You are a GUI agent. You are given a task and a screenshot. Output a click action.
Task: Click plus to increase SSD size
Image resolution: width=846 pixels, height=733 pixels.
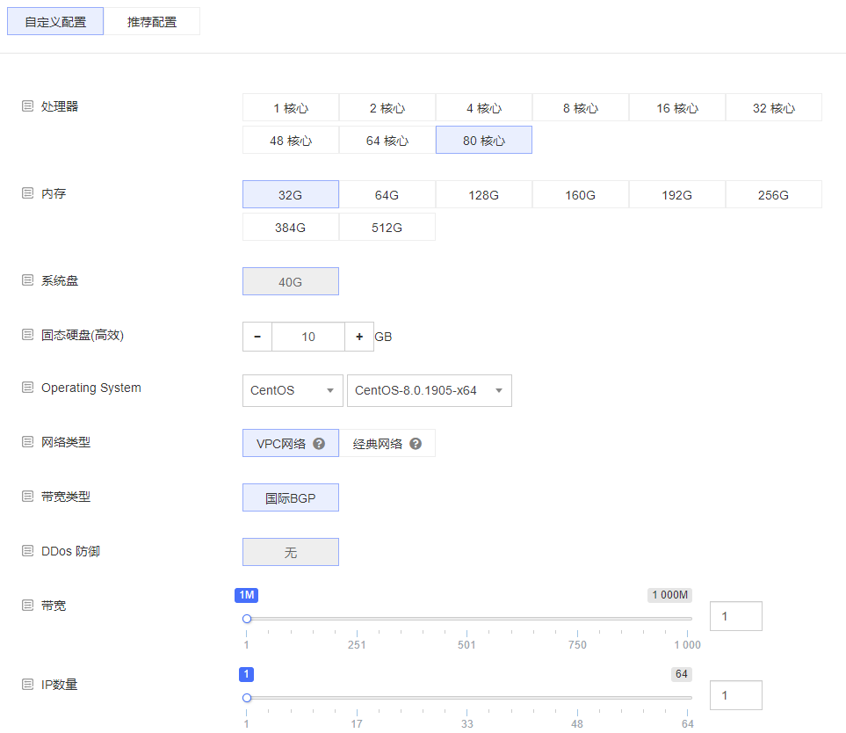coord(360,336)
